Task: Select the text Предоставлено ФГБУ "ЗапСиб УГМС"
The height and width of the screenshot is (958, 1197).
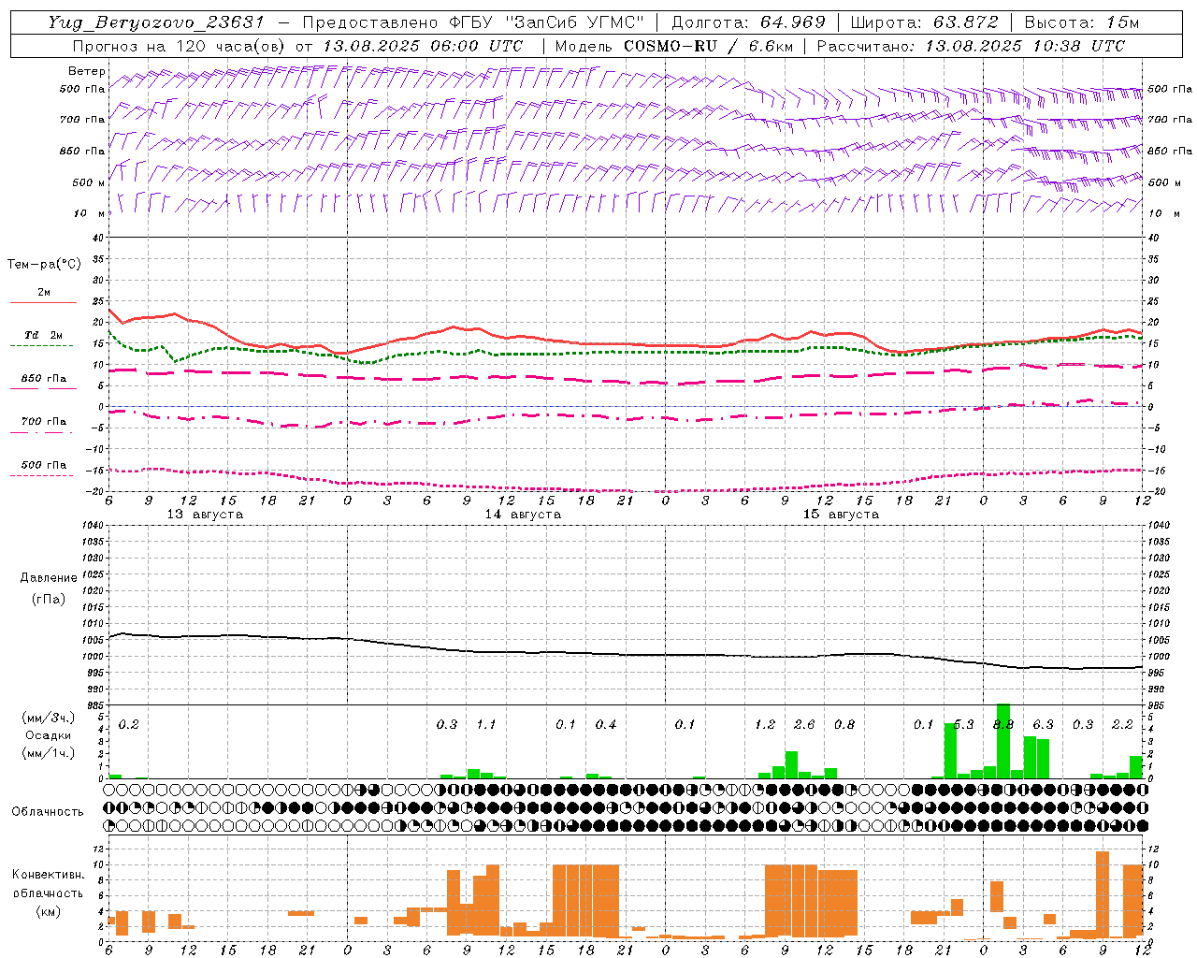Action: tap(473, 22)
